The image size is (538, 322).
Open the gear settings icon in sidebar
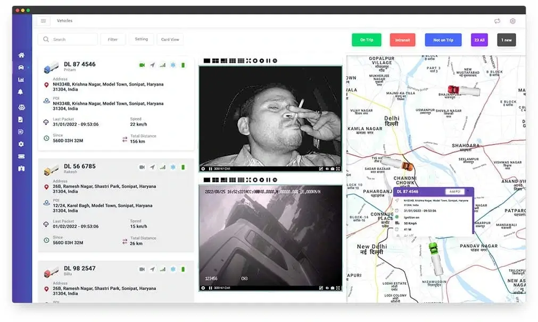pyautogui.click(x=21, y=144)
